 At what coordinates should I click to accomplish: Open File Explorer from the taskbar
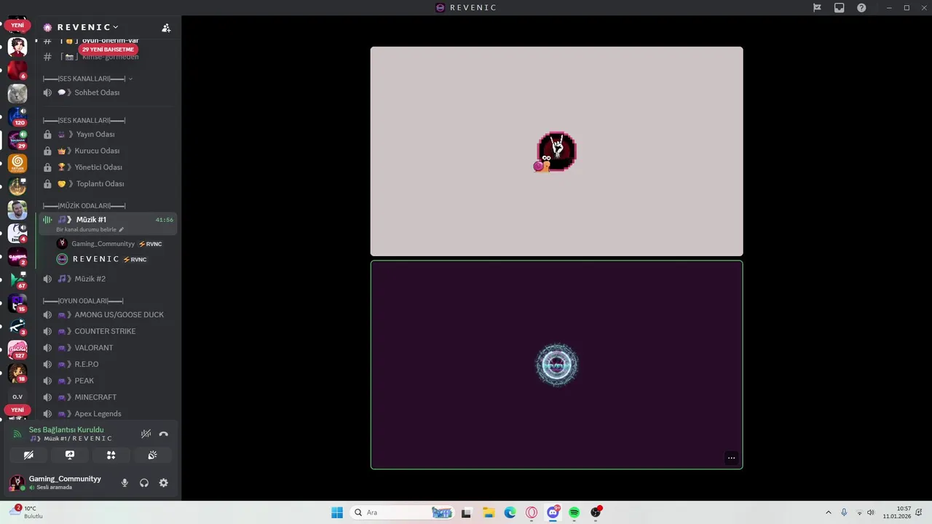click(x=489, y=512)
